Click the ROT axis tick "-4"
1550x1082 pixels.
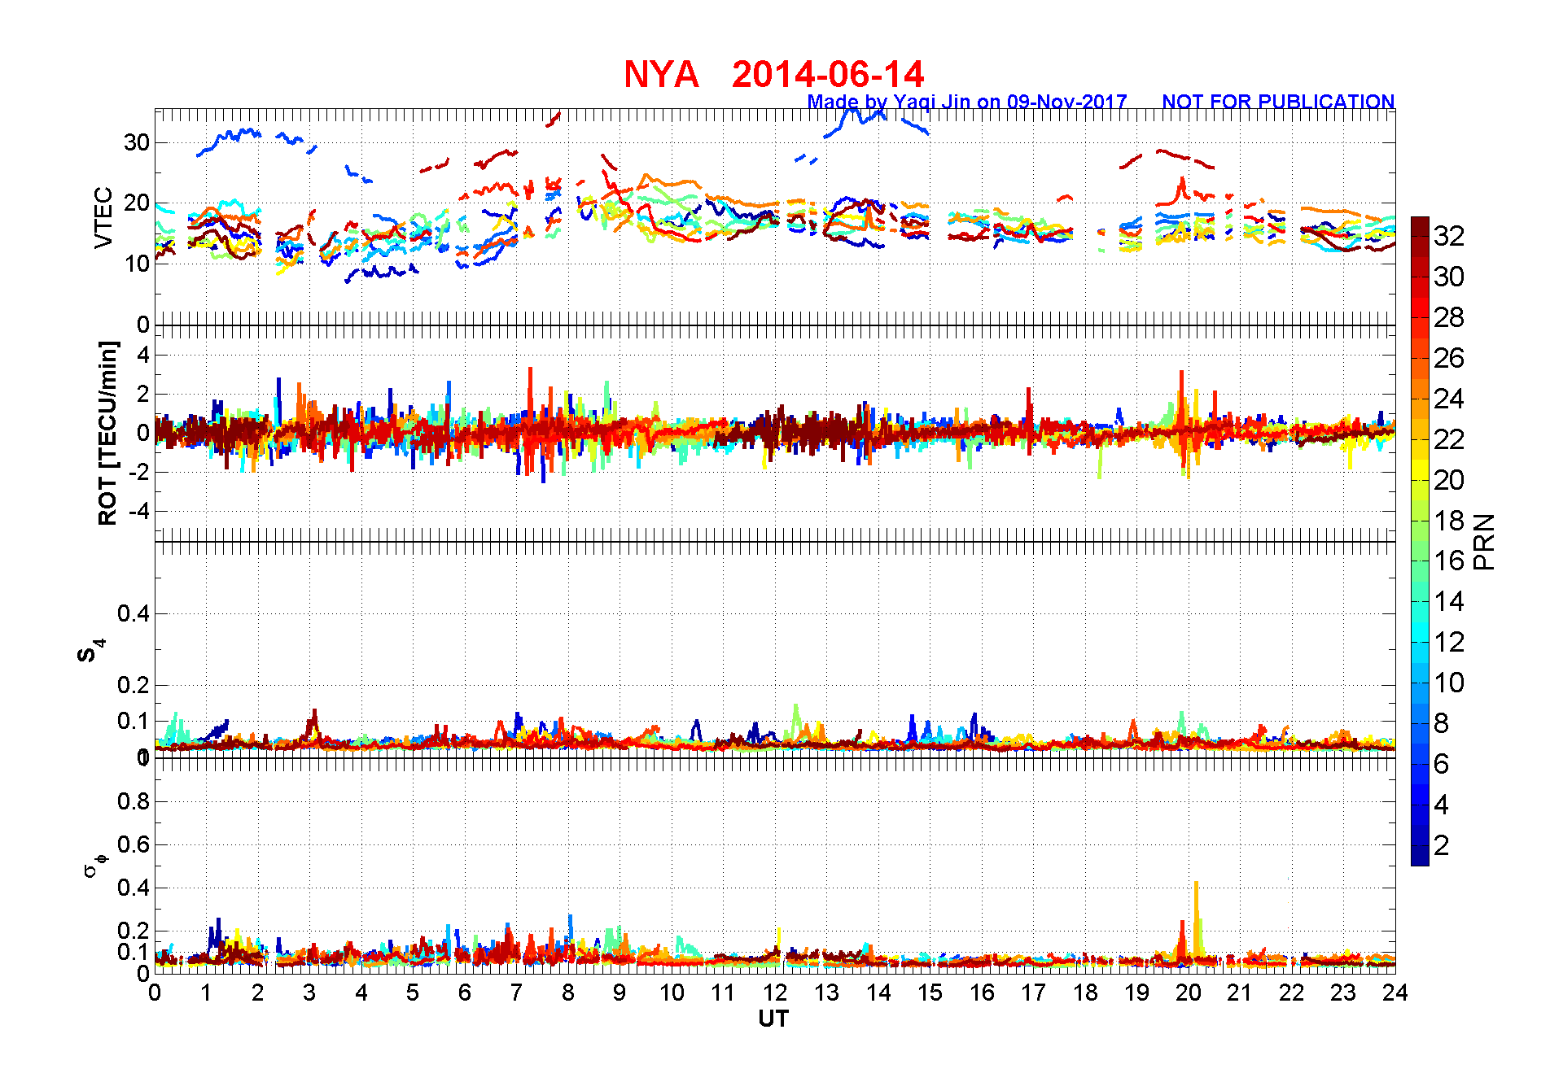click(x=140, y=511)
